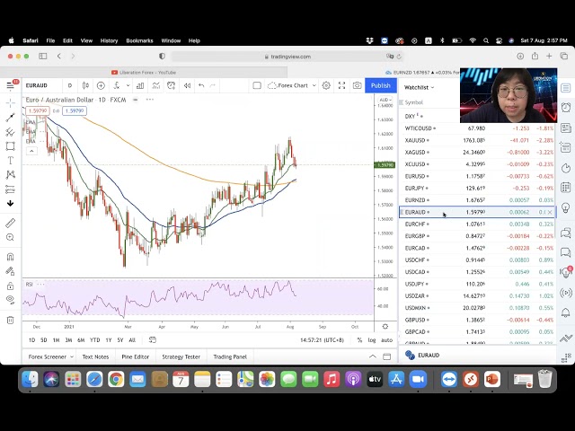The height and width of the screenshot is (431, 575).
Task: Toggle the lock all drawings icon
Action: point(10,286)
